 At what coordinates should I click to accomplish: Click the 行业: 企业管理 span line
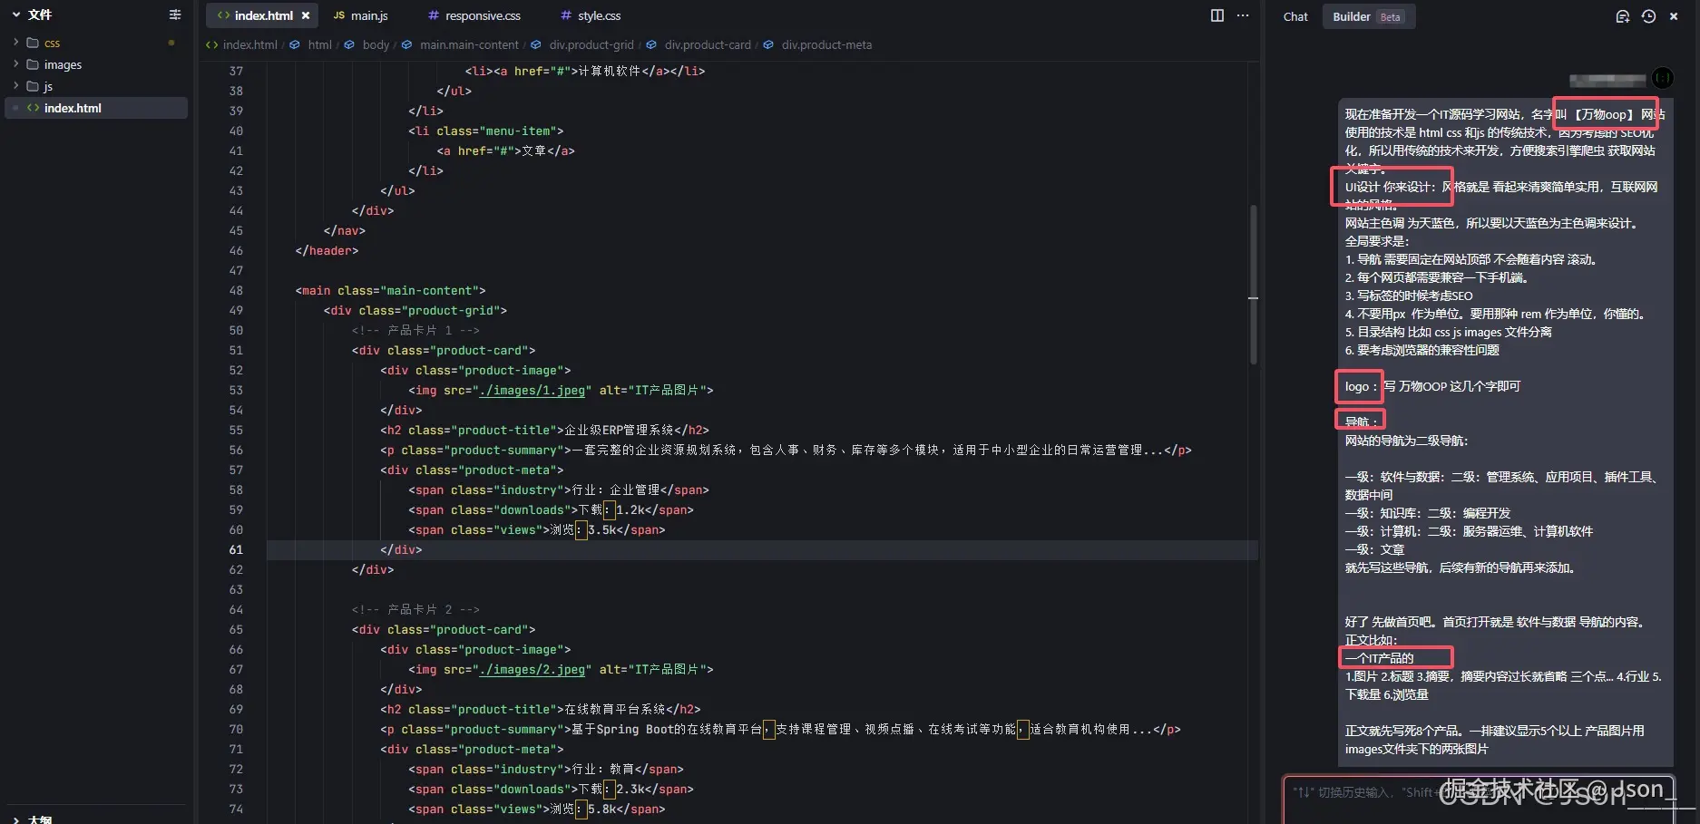pos(559,490)
